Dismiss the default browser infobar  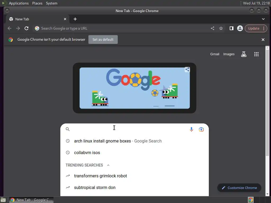tap(263, 40)
